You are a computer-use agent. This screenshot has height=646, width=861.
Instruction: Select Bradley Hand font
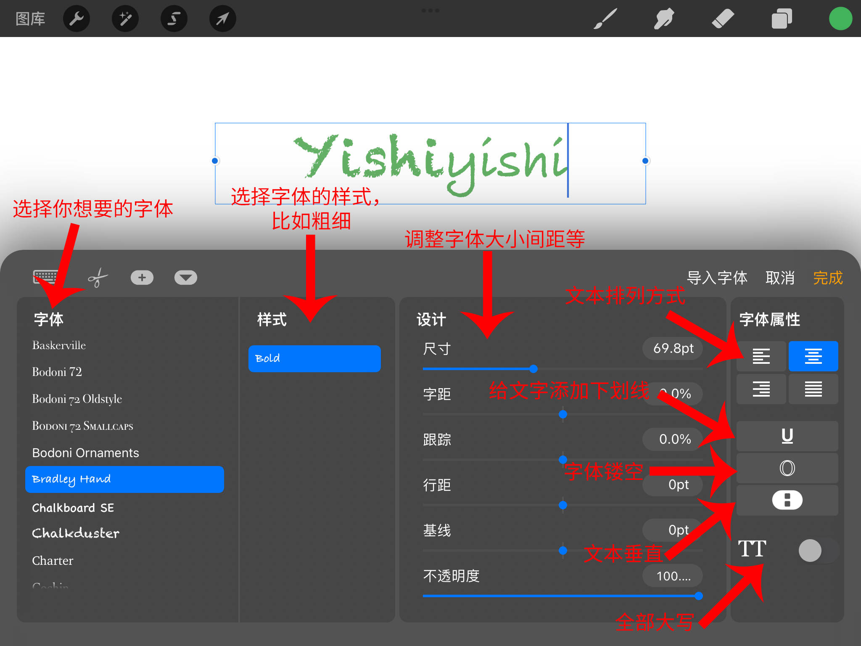pos(124,479)
